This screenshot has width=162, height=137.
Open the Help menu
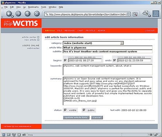(61, 7)
